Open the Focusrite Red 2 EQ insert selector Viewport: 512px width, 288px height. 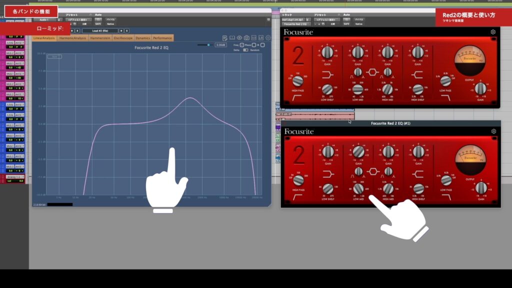pyautogui.click(x=296, y=24)
